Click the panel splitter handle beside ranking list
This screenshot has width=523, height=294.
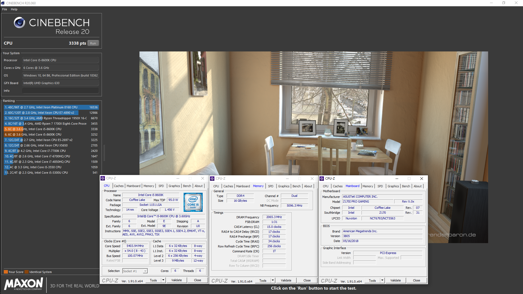104,152
